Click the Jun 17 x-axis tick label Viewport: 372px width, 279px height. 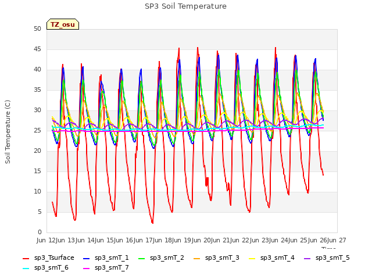tap(142, 240)
